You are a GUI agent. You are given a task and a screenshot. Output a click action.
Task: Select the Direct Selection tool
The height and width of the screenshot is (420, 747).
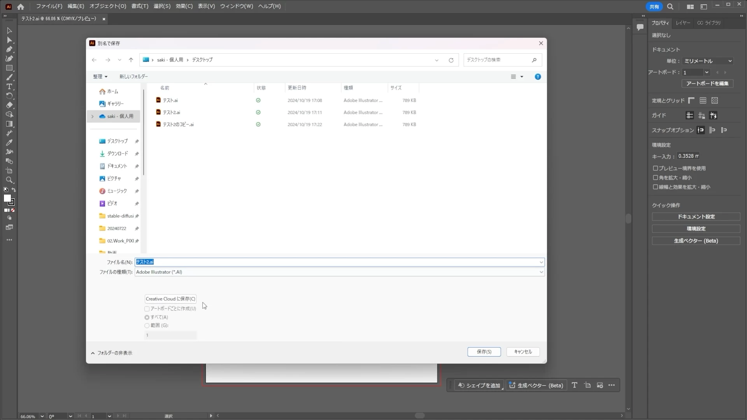(9, 40)
